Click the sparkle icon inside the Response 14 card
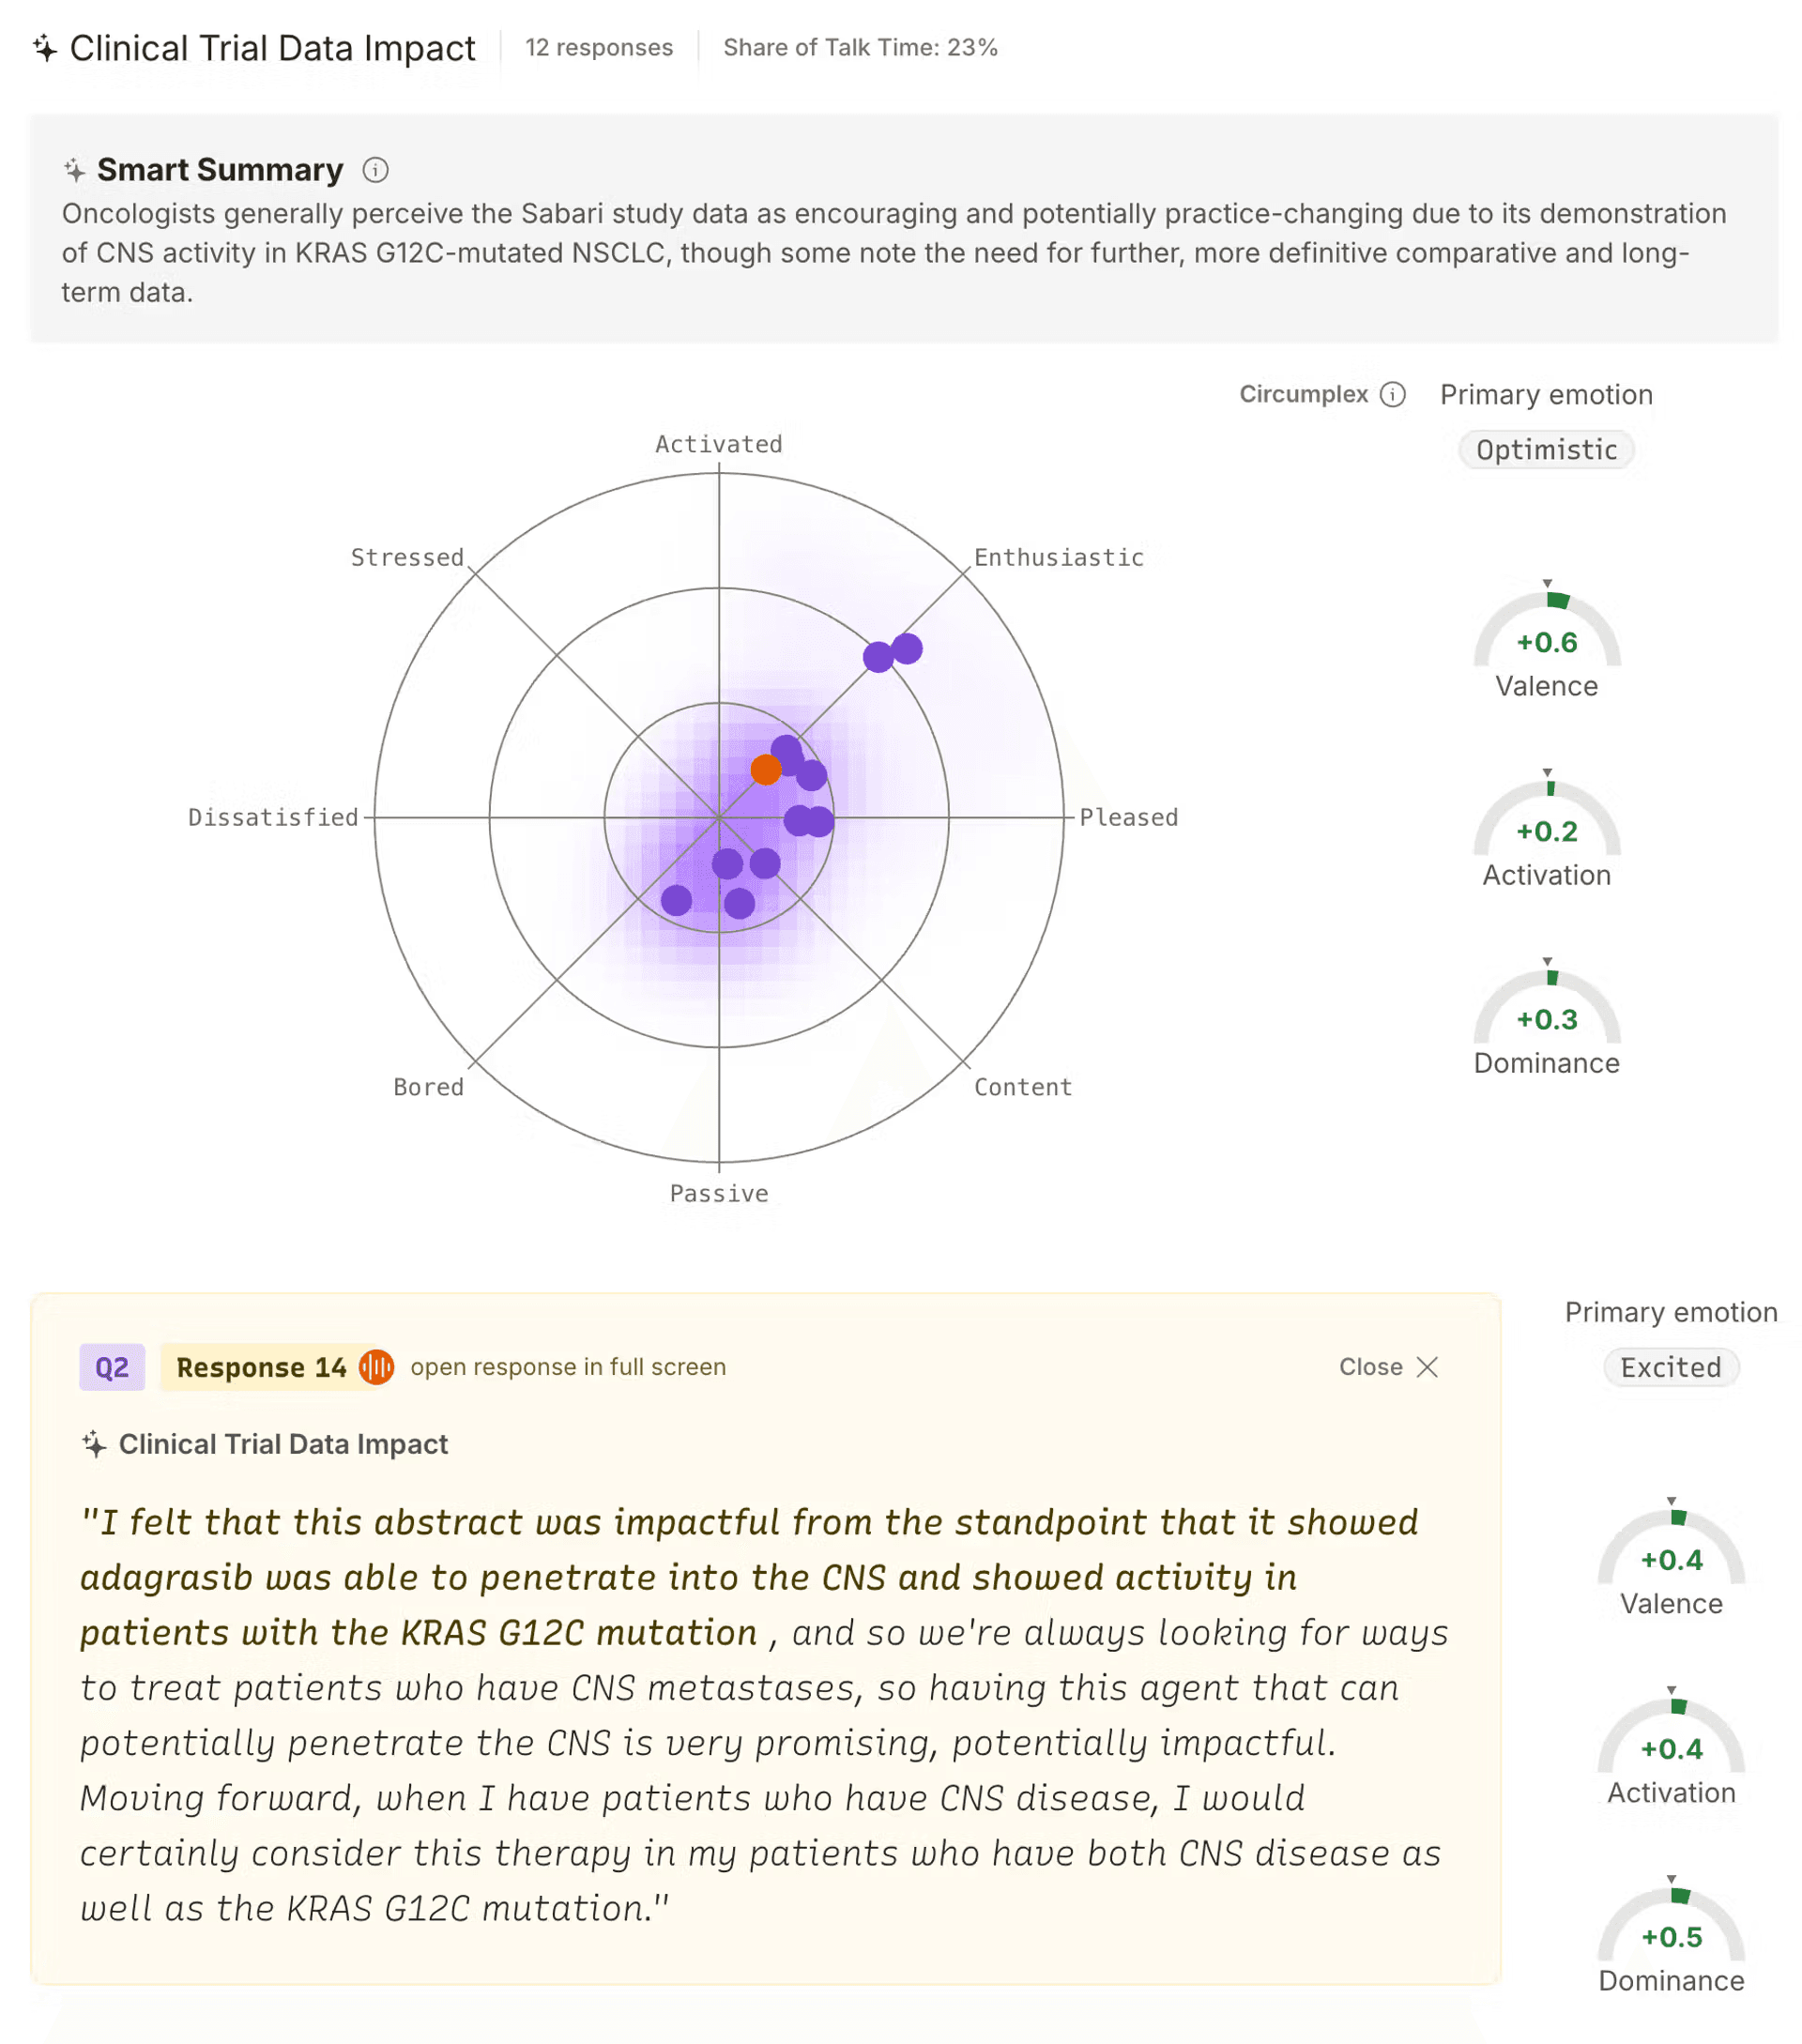 [94, 1443]
